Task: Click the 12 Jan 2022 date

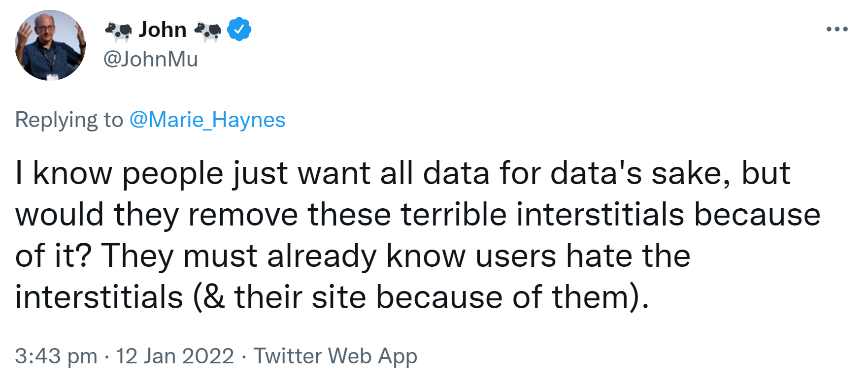Action: [174, 356]
